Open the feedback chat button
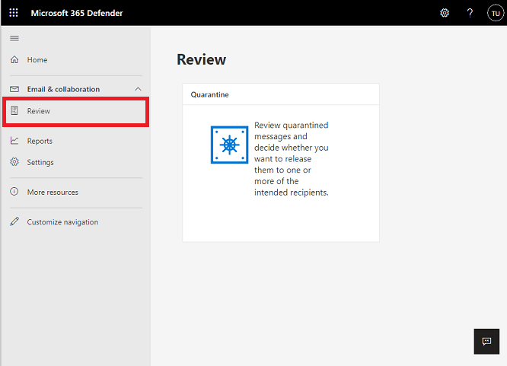 (x=486, y=342)
